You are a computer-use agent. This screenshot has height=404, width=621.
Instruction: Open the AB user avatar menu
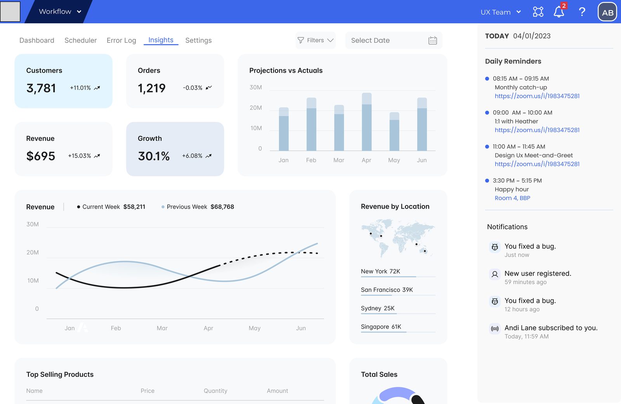coord(607,12)
